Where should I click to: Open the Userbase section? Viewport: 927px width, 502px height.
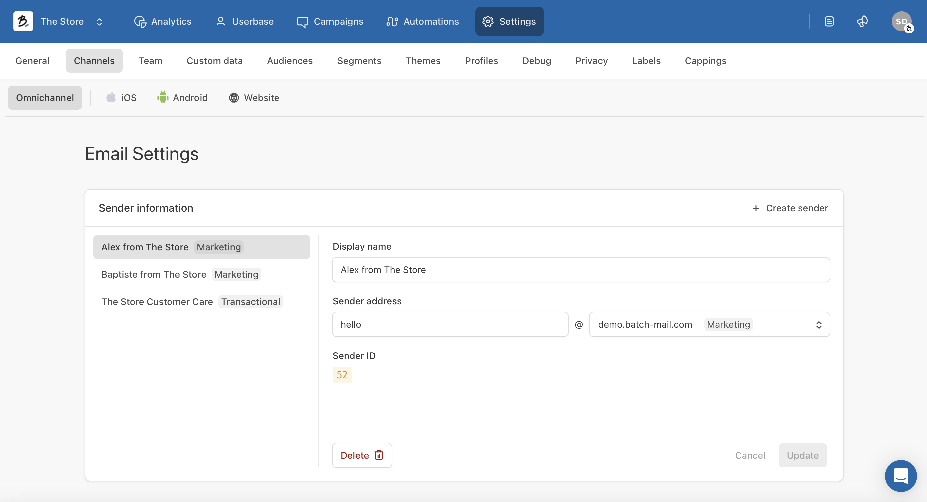tap(244, 22)
